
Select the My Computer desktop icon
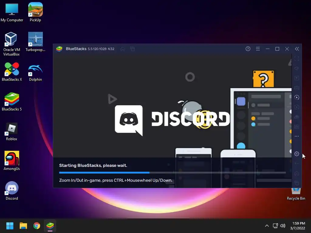click(x=12, y=12)
